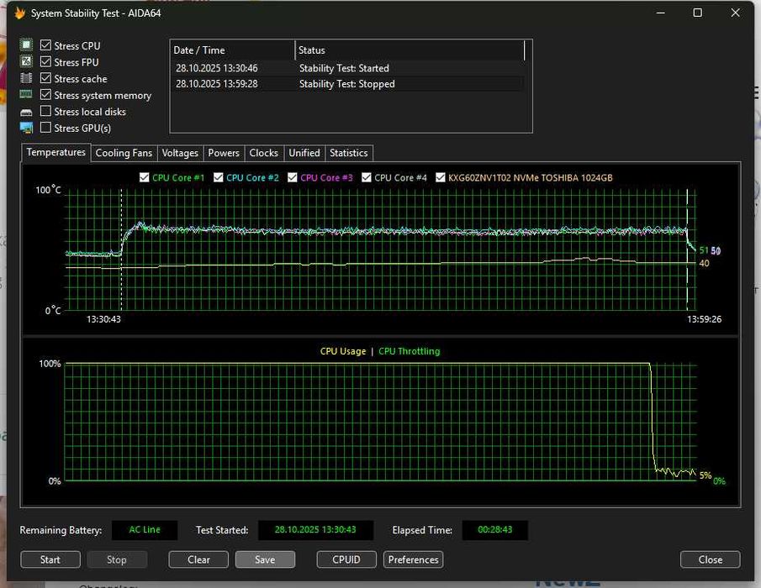
Task: Open the Voltages tab
Action: click(x=180, y=153)
